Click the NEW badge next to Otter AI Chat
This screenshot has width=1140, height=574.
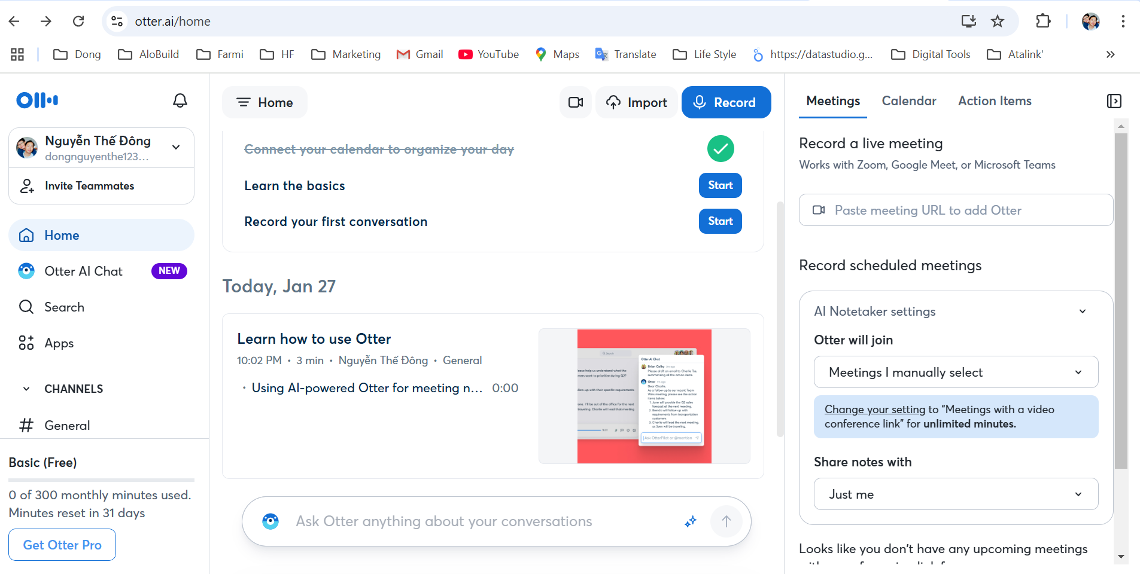[x=169, y=271]
